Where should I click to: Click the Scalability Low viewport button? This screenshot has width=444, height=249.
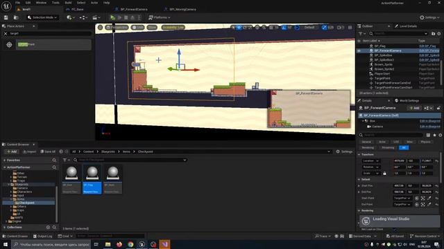[173, 28]
